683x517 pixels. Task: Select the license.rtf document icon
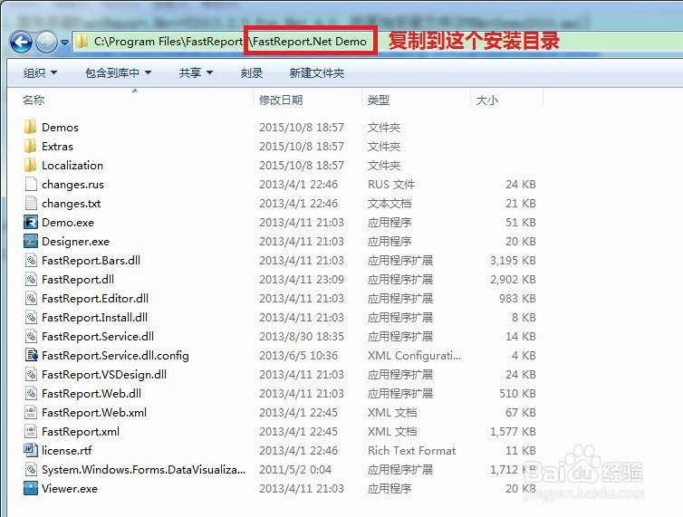pyautogui.click(x=31, y=450)
